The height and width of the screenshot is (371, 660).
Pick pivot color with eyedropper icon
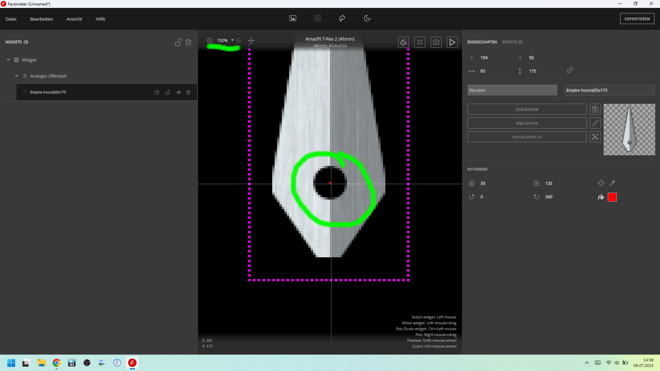tap(612, 183)
